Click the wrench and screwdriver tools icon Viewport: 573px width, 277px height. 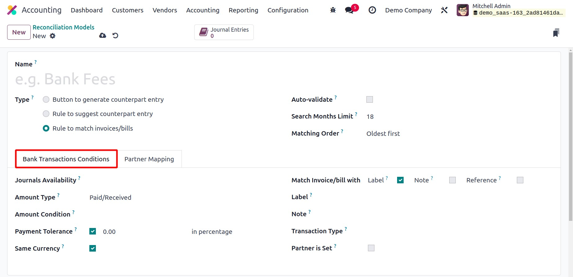click(x=444, y=10)
